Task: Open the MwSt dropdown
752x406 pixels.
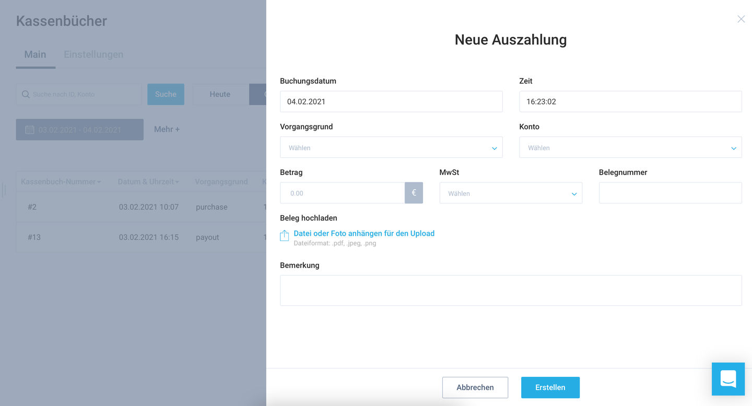Action: (511, 193)
